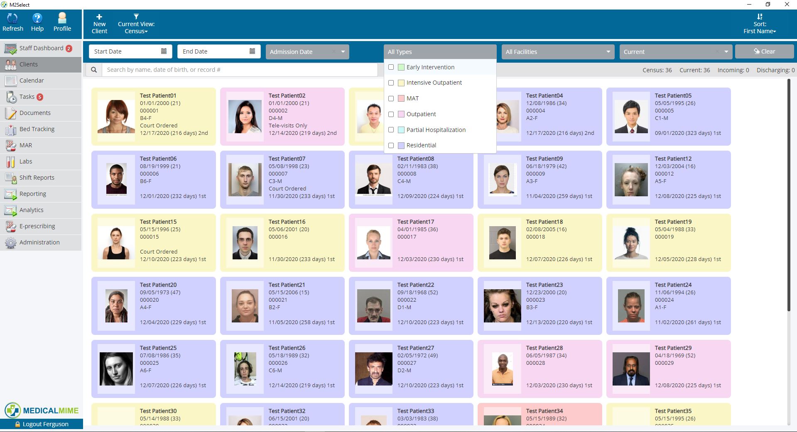Open the Current View: Census dropdown
The height and width of the screenshot is (432, 797).
point(136,24)
